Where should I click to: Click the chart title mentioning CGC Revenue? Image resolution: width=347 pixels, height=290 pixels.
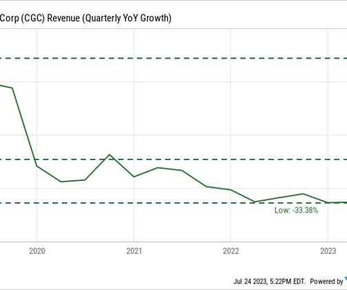pos(86,18)
